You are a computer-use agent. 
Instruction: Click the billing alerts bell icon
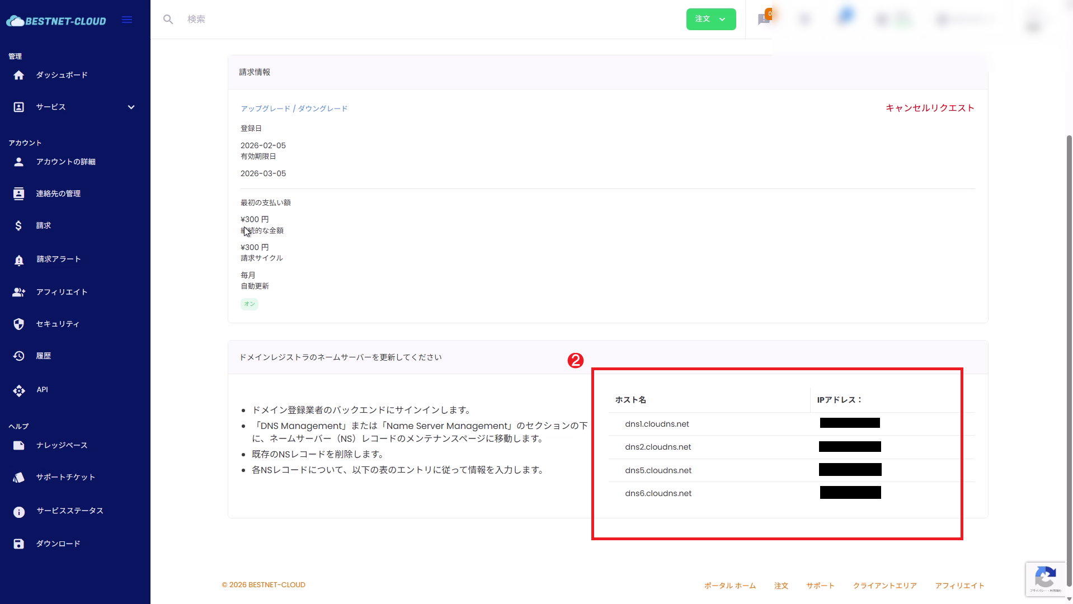[19, 260]
